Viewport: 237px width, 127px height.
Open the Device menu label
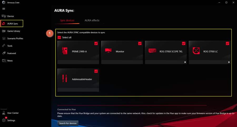tap(11, 16)
